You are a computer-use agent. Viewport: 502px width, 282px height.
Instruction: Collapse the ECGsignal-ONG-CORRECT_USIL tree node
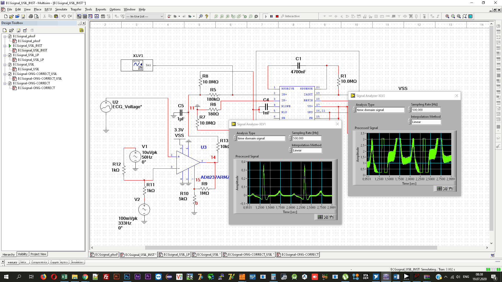pyautogui.click(x=5, y=74)
